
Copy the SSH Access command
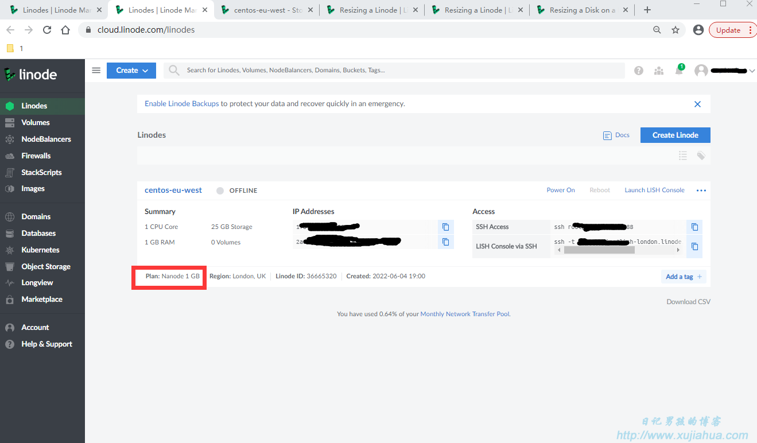coord(694,227)
